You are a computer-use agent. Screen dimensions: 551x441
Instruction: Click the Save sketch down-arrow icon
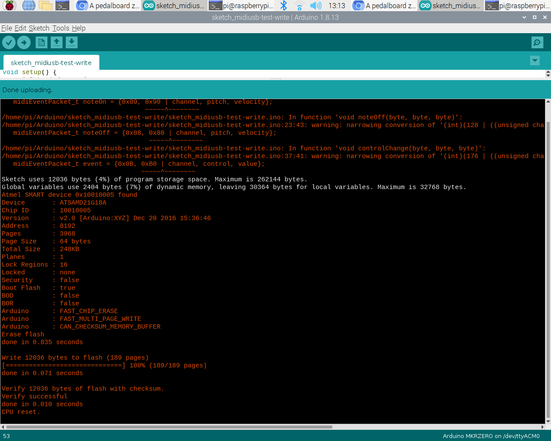coord(71,42)
